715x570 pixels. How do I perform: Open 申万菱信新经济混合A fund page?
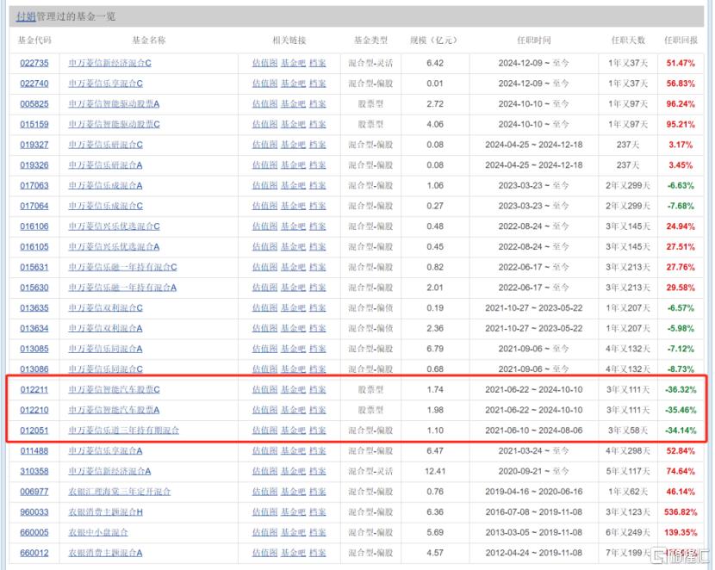[109, 471]
